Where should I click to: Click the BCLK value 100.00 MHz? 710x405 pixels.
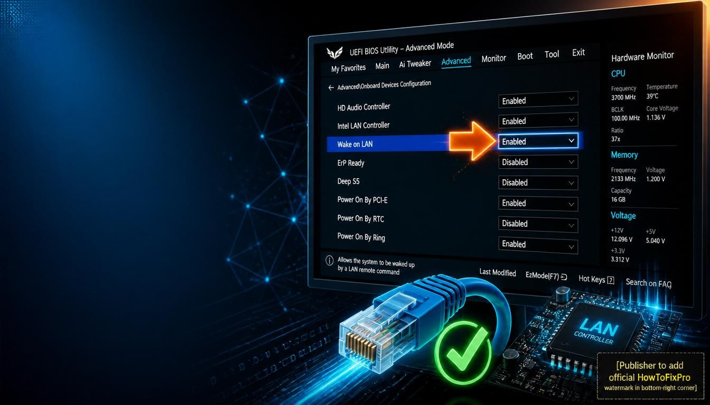625,118
